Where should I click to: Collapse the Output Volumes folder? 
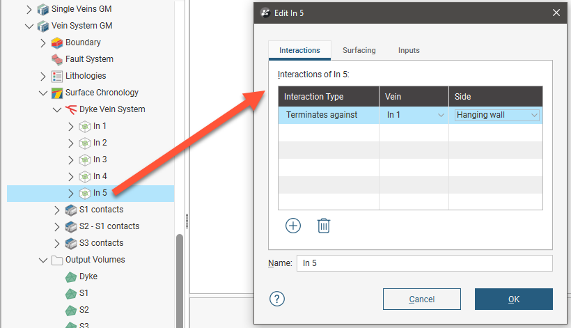coord(42,260)
